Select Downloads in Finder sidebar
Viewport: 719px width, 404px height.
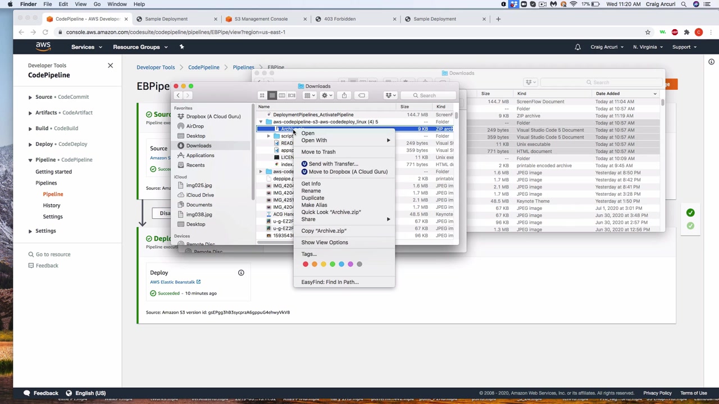(x=212, y=146)
